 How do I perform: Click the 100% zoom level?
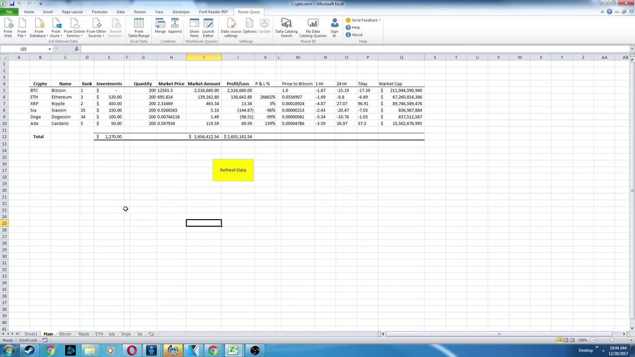pos(582,340)
